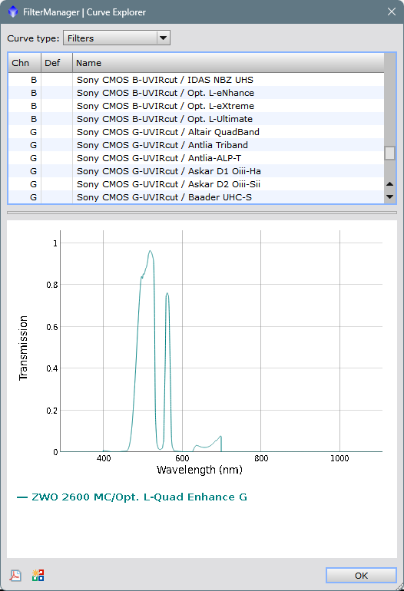
Task: Select Sony CMOS G-UVIRcut / Askar D1 Oiii-Ha row
Action: pos(196,171)
